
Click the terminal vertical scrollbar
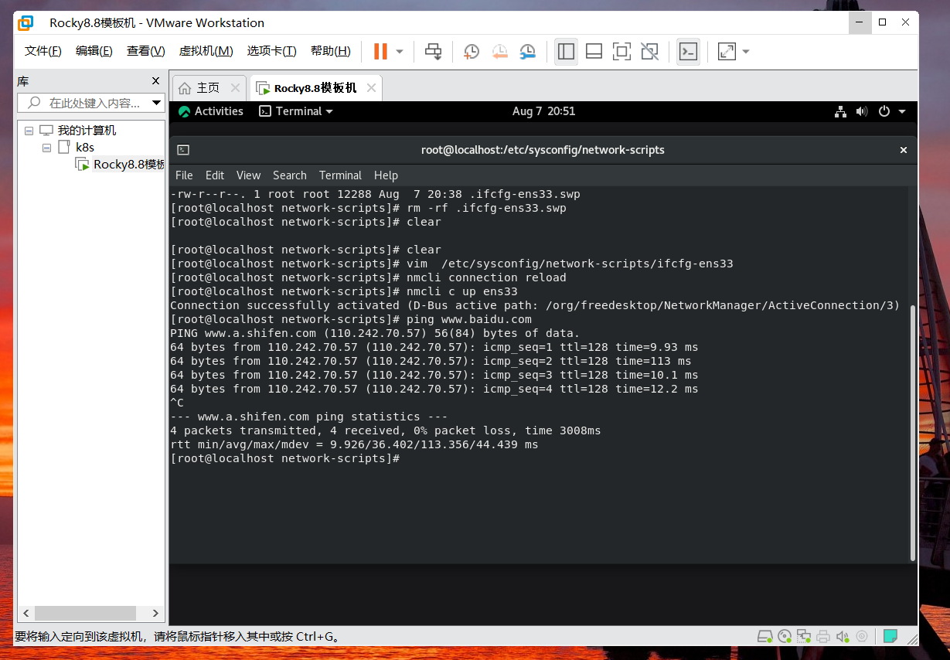tap(911, 433)
